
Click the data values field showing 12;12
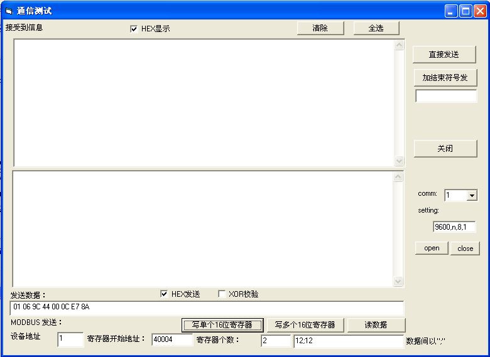(x=349, y=341)
